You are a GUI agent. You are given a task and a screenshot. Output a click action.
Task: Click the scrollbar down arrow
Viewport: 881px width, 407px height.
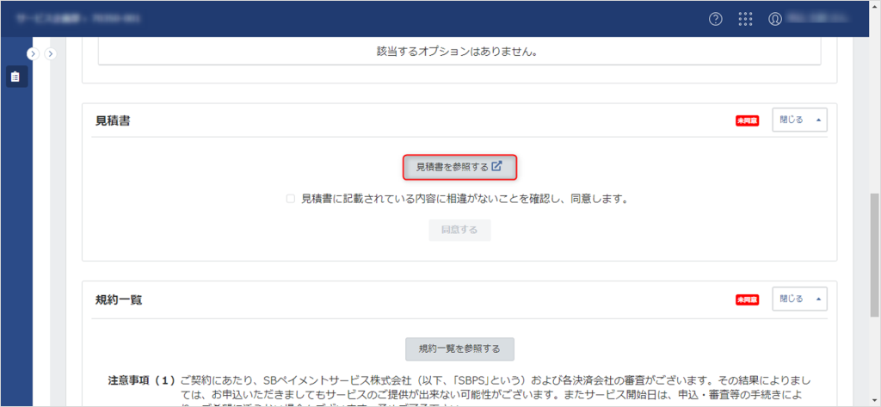pyautogui.click(x=874, y=399)
